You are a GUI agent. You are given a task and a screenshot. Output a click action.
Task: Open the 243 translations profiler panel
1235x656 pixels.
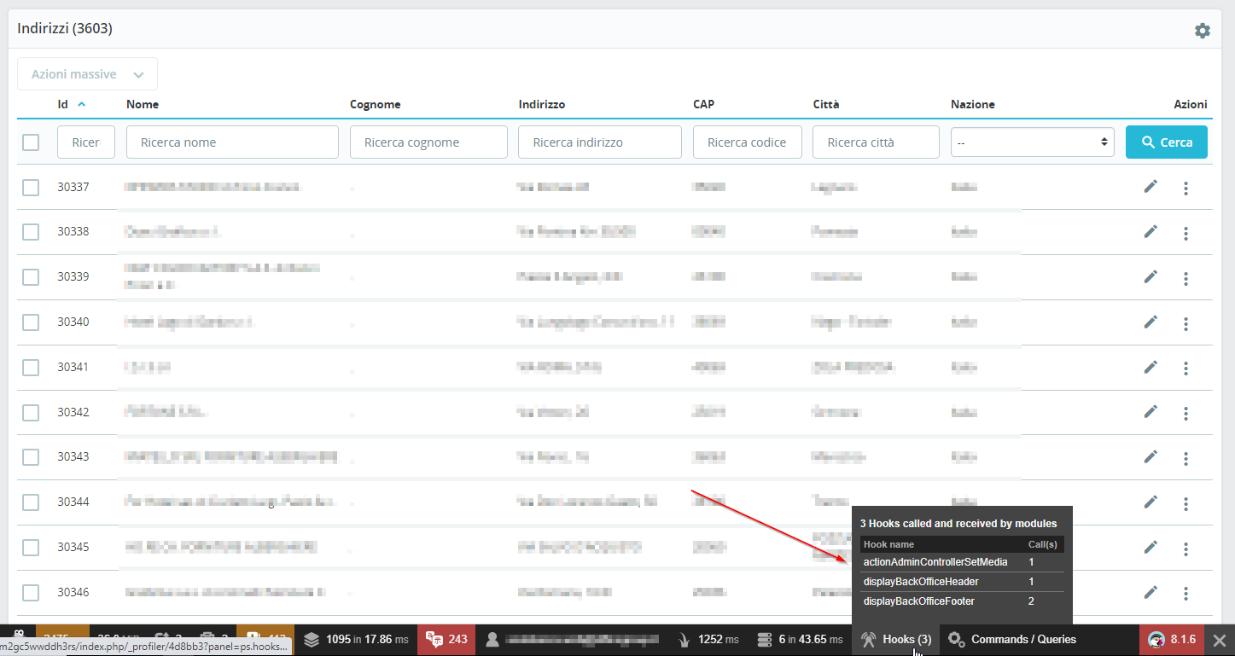(x=446, y=640)
